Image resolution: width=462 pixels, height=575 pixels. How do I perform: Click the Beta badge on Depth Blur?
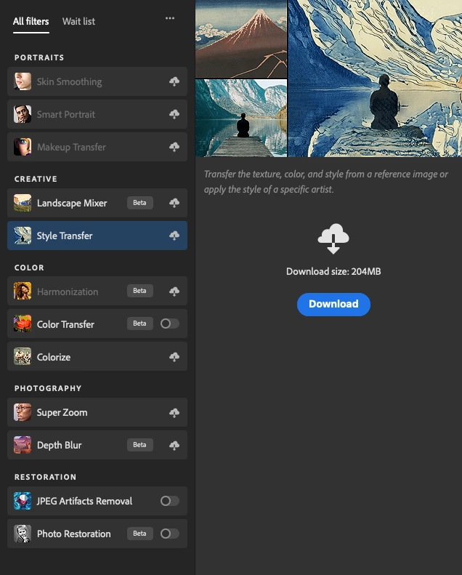tap(140, 445)
